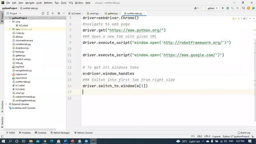Toggle Favorites side panel
256x144 pixels.
[x=2, y=122]
